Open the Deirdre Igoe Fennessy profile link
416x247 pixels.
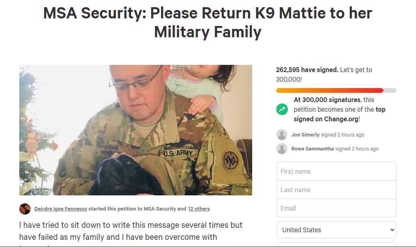point(61,209)
